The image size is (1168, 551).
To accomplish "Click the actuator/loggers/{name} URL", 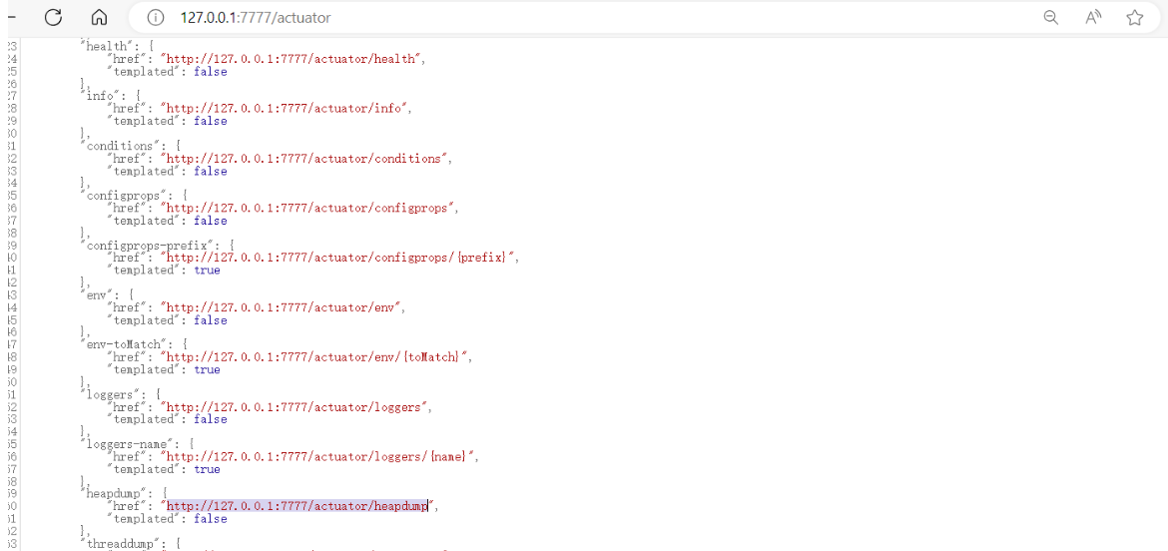I will (x=319, y=456).
